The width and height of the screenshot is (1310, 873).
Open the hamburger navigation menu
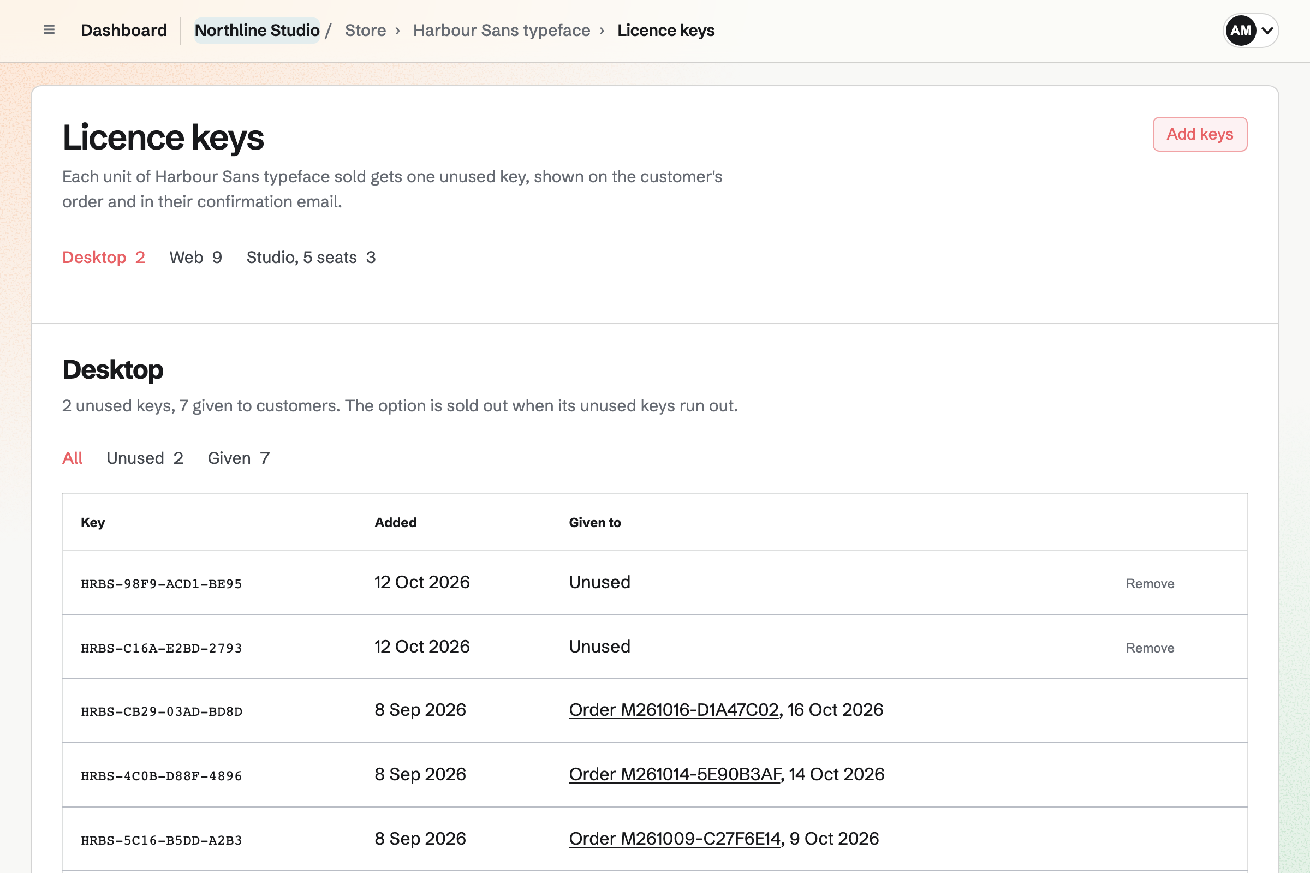tap(49, 30)
